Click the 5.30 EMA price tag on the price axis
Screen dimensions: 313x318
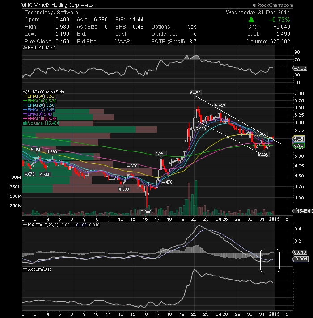pyautogui.click(x=299, y=146)
